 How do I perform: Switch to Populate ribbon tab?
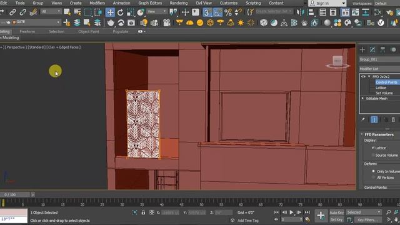121,32
